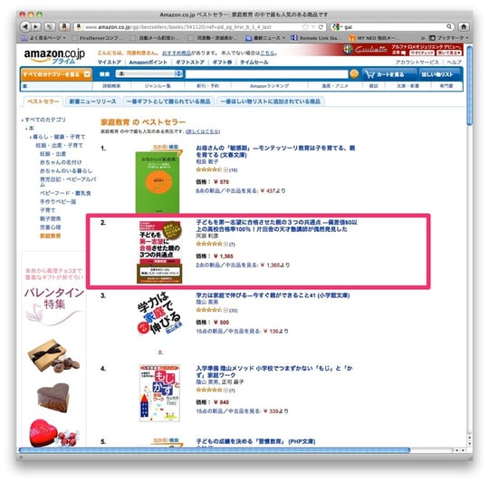The width and height of the screenshot is (489, 483).
Task: Bookmark this page with the star icon
Action: [x=305, y=27]
